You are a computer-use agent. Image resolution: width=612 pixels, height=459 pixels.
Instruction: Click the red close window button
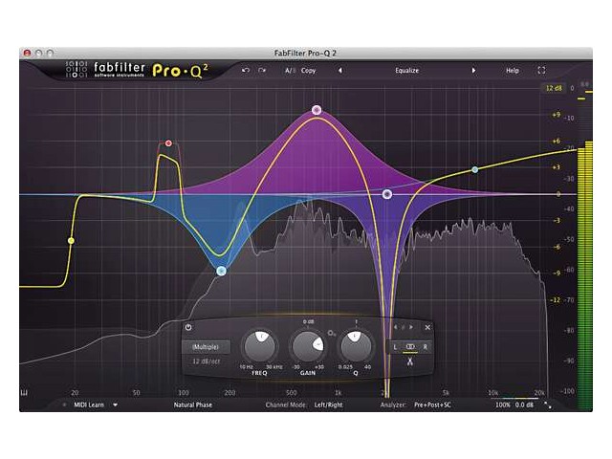tap(27, 53)
